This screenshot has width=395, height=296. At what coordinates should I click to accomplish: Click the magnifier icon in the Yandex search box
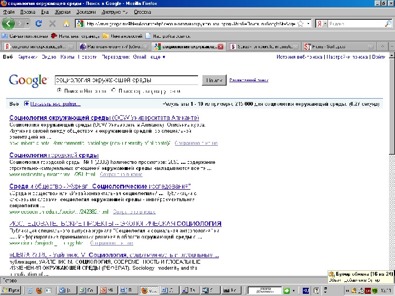point(388,24)
